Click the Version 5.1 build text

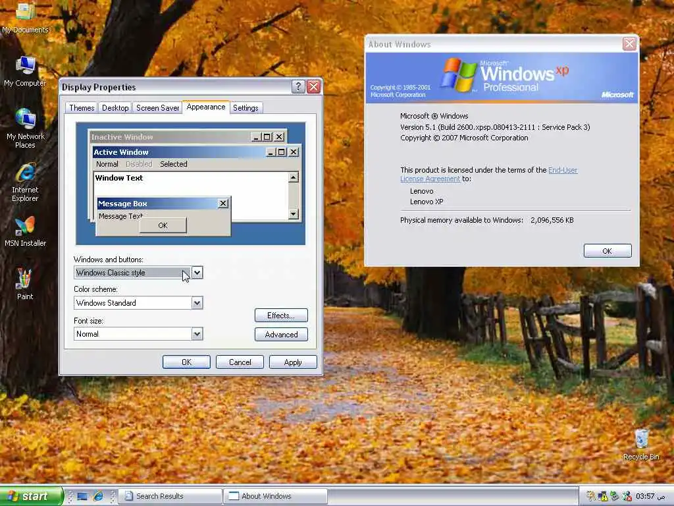495,127
